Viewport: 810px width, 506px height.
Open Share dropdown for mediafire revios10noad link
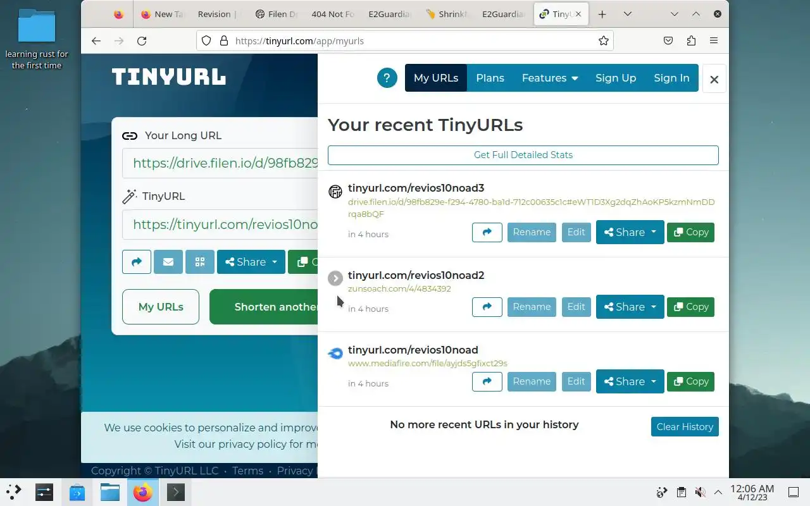630,381
